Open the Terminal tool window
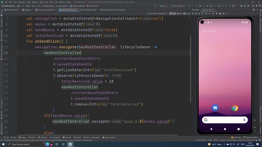This screenshot has height=147, width=262. tap(67, 138)
